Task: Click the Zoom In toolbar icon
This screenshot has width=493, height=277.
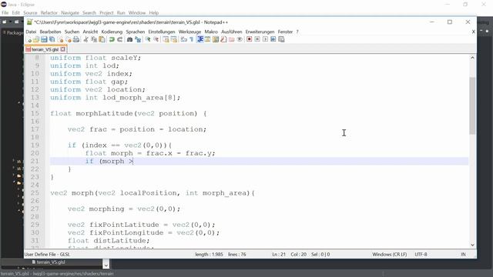Action: click(x=148, y=39)
